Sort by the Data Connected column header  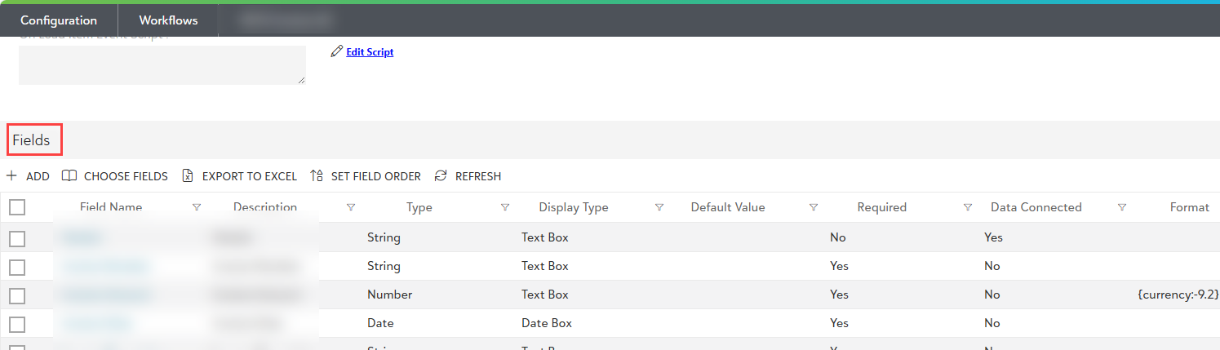coord(1036,207)
